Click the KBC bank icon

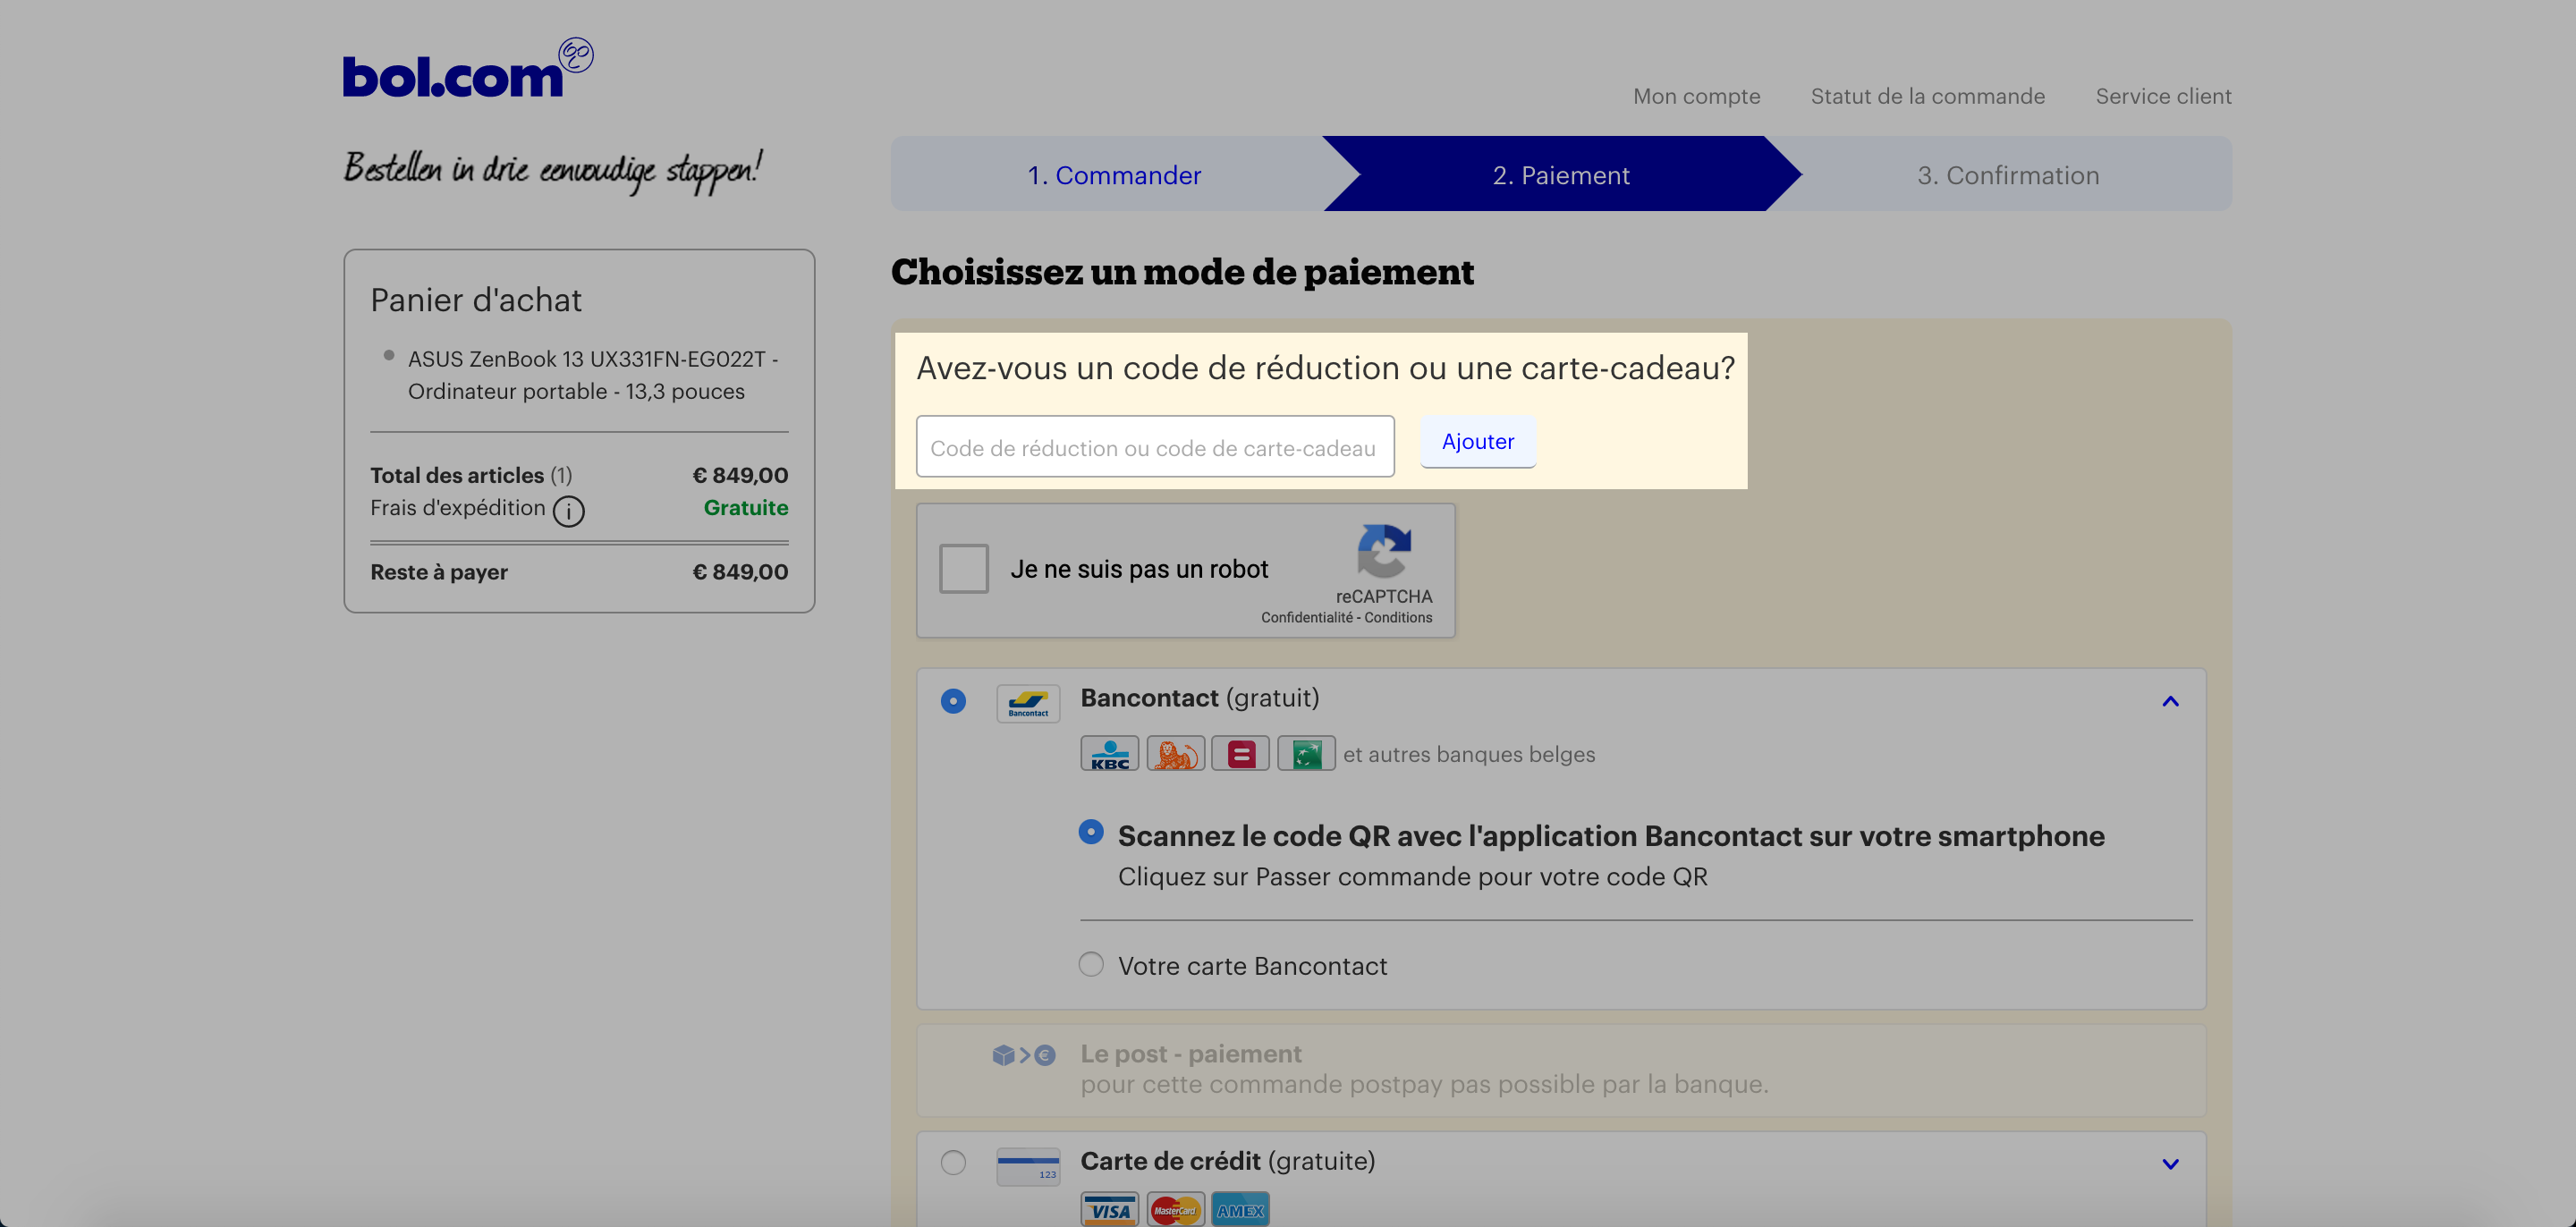1109,753
